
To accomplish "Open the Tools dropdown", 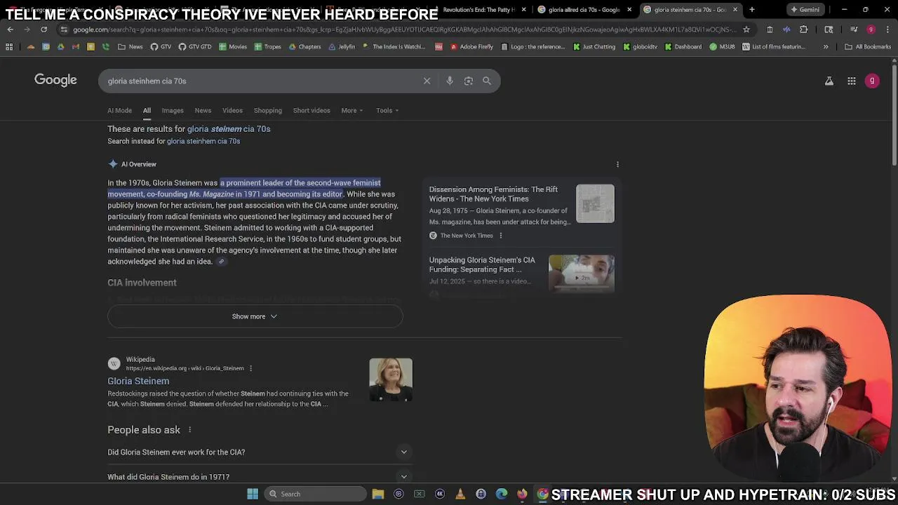I will (x=387, y=110).
